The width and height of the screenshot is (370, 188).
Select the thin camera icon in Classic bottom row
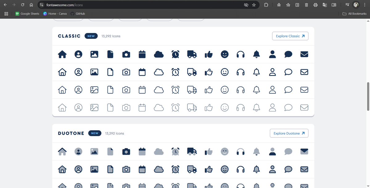(x=126, y=107)
